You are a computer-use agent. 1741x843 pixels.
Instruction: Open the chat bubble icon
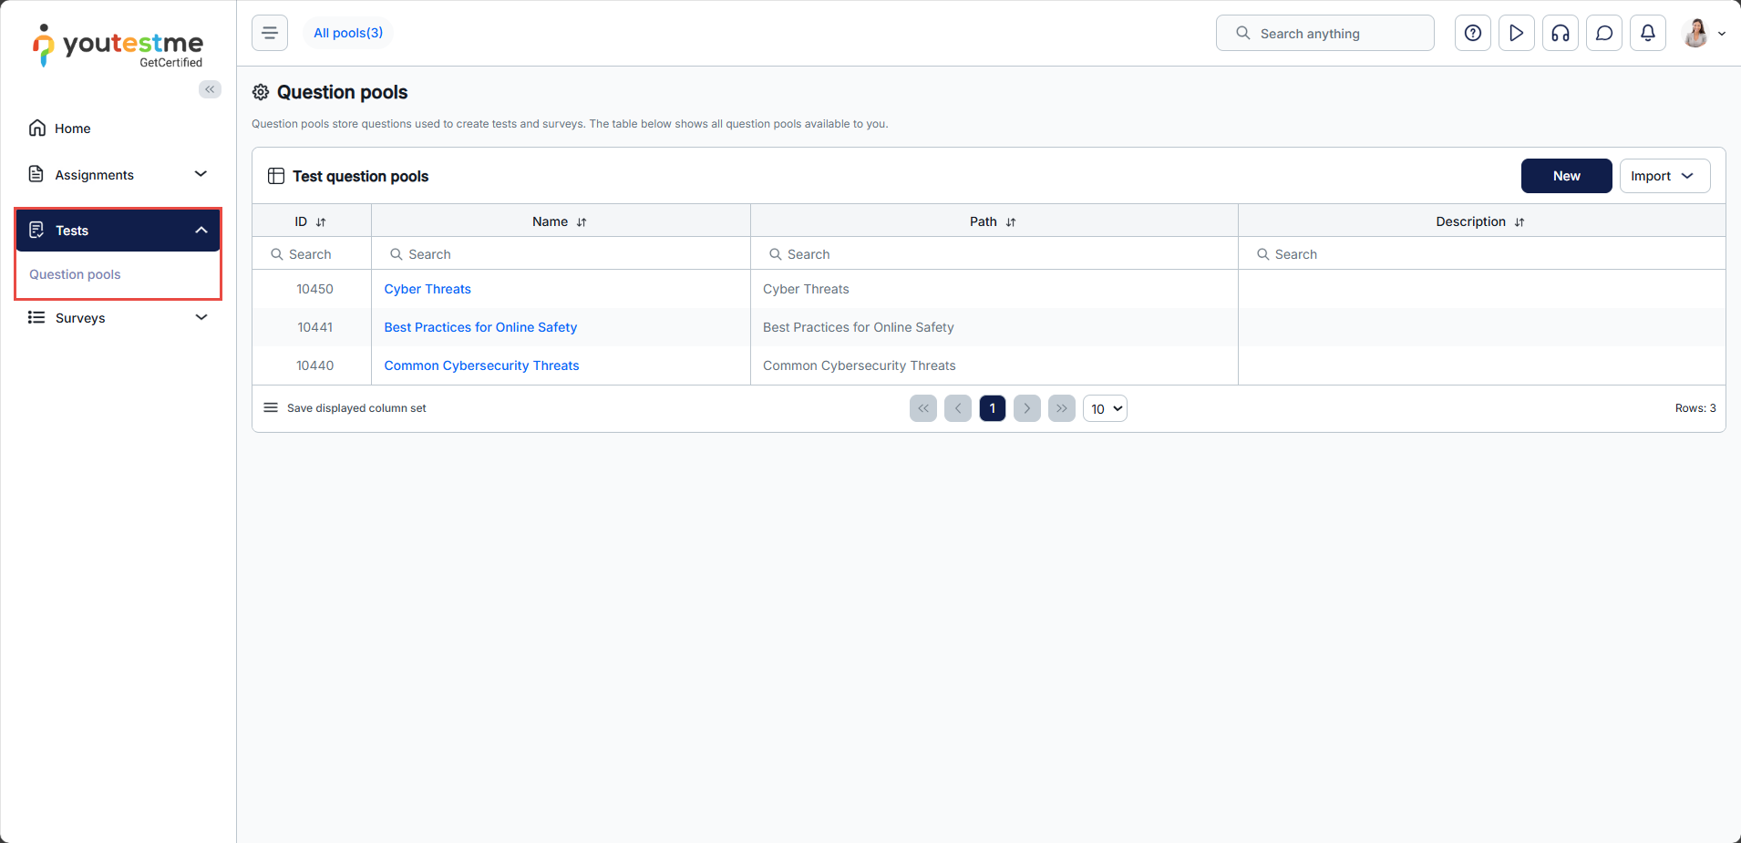(1603, 33)
